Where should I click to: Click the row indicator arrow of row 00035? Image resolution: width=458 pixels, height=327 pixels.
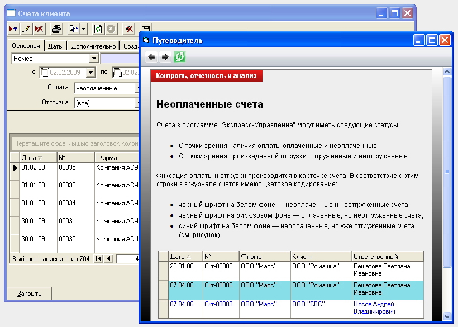click(x=15, y=168)
